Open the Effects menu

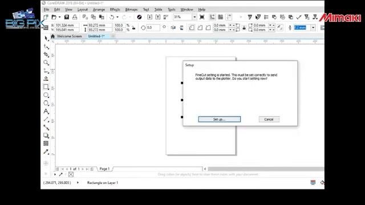pos(115,10)
